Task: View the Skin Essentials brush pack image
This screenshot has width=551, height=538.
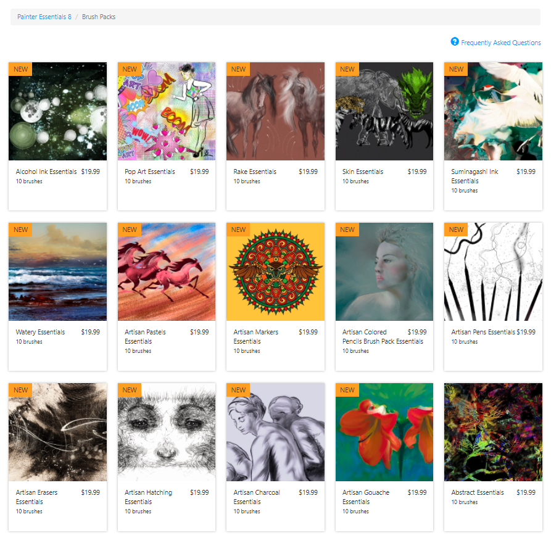Action: pyautogui.click(x=384, y=112)
